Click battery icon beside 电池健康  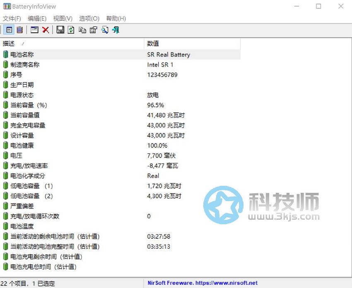6,145
